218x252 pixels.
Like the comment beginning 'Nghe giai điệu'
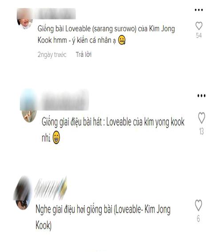click(x=198, y=205)
